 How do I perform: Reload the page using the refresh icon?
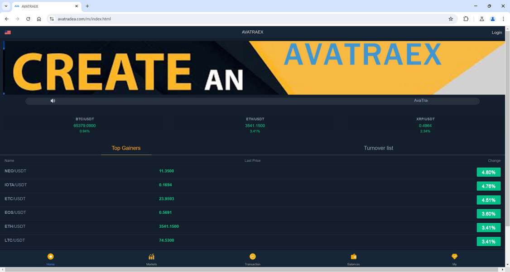coord(28,19)
